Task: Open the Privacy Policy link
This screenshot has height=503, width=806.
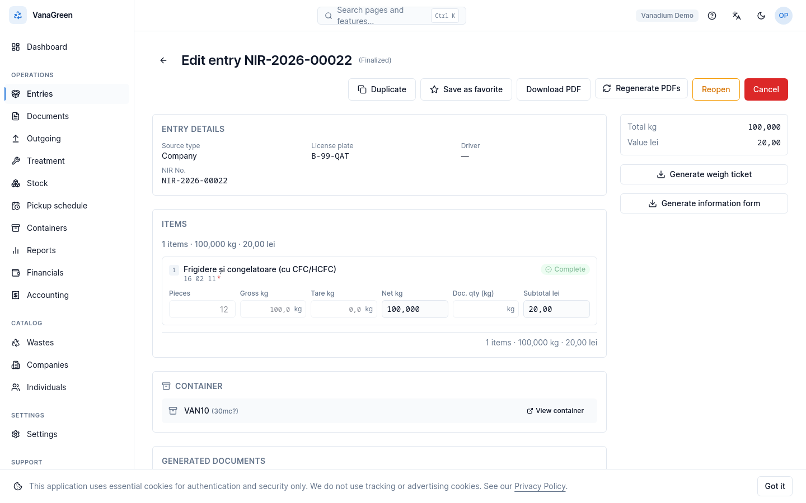Action: click(540, 486)
